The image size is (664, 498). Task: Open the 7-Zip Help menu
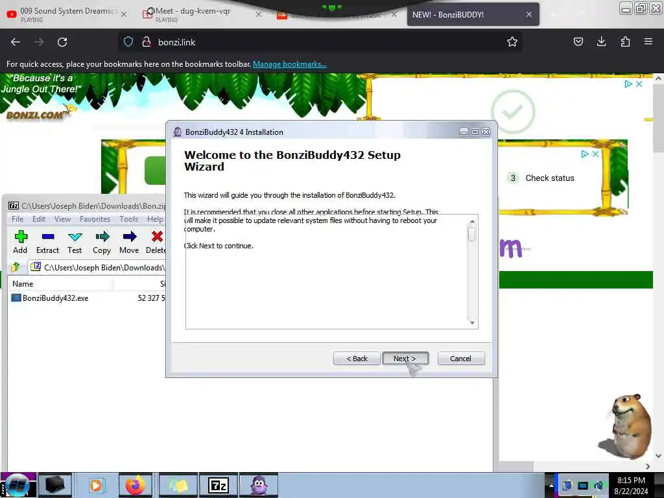[x=155, y=219]
